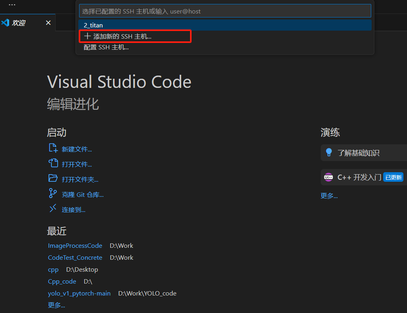The height and width of the screenshot is (313, 407).
Task: Open 打开文件 link
Action: coord(77,164)
